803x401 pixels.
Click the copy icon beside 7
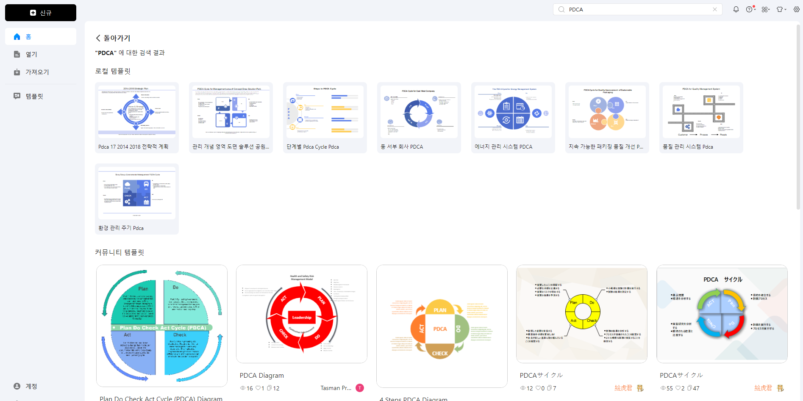click(x=549, y=388)
